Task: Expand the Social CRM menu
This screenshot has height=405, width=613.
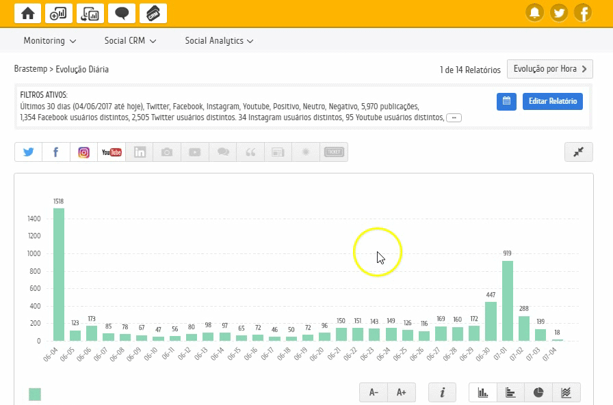Action: [130, 41]
